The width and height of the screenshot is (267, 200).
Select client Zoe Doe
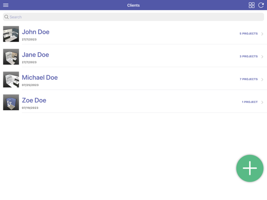[x=34, y=100]
